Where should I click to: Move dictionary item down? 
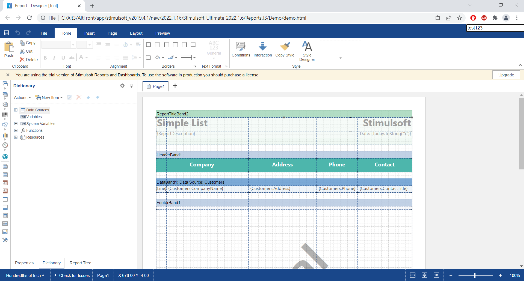point(97,97)
